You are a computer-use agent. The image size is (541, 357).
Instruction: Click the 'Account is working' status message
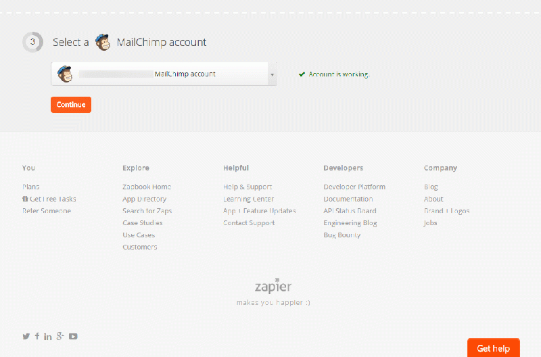pyautogui.click(x=335, y=74)
